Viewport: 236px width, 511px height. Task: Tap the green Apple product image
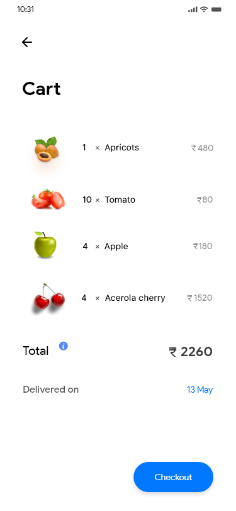(45, 245)
